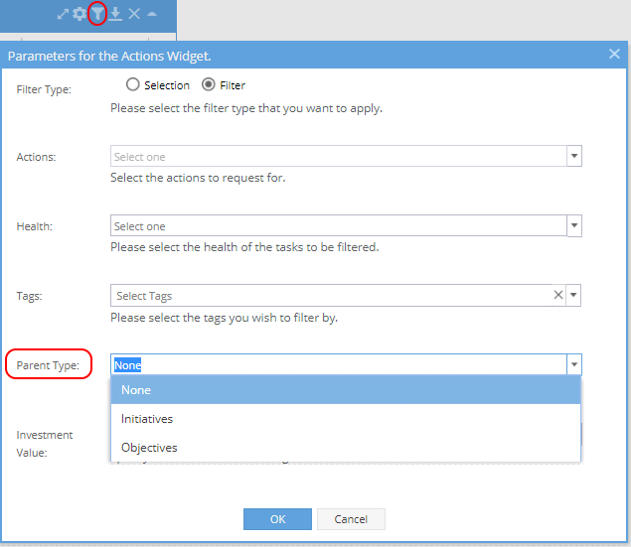
Task: Clear the Tags field with X
Action: pos(558,295)
